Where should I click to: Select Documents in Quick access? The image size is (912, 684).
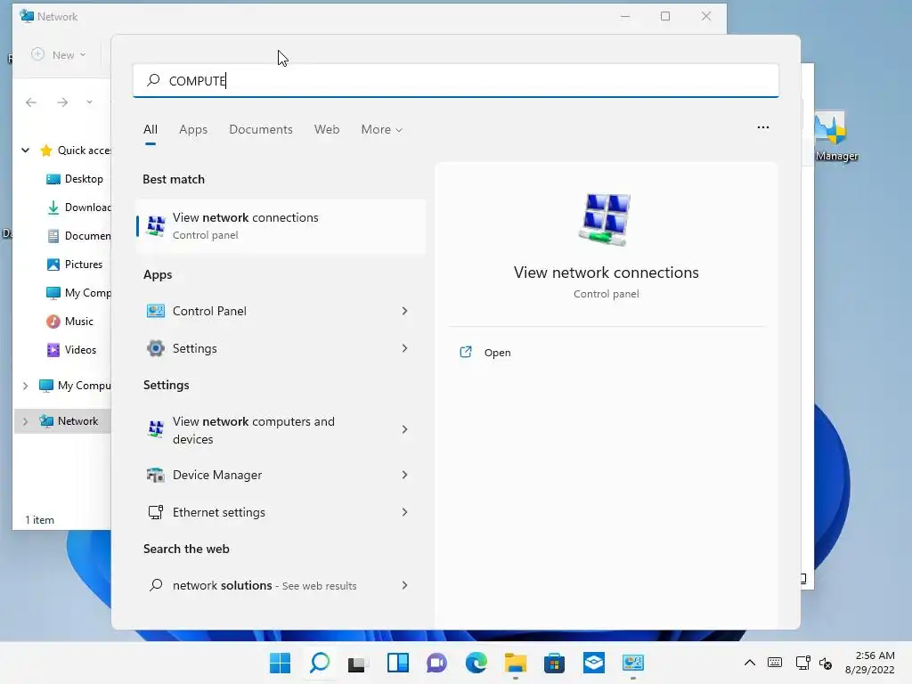pos(77,235)
